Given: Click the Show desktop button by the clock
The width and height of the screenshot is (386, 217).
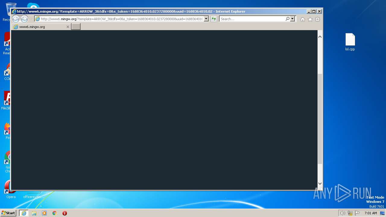Looking at the screenshot, I should tap(382, 213).
